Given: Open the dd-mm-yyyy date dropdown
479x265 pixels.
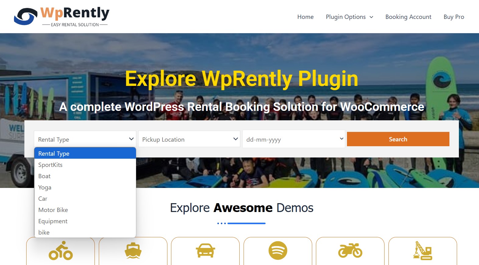Looking at the screenshot, I should coord(294,139).
